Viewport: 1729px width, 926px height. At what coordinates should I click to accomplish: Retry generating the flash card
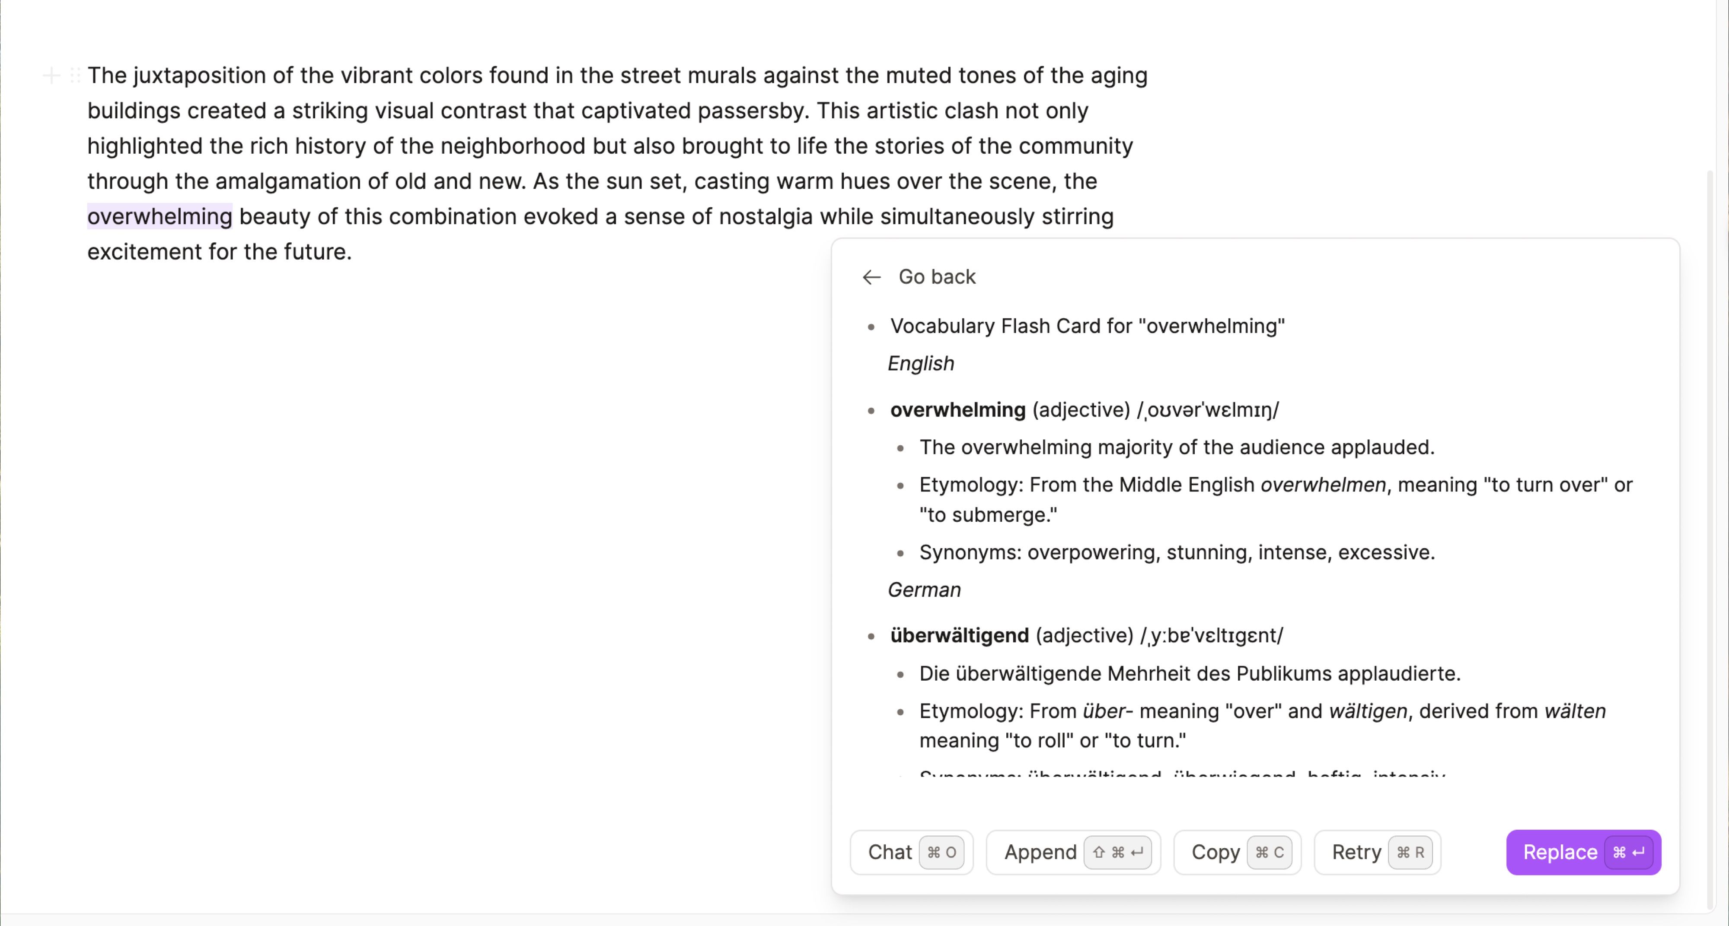1356,852
